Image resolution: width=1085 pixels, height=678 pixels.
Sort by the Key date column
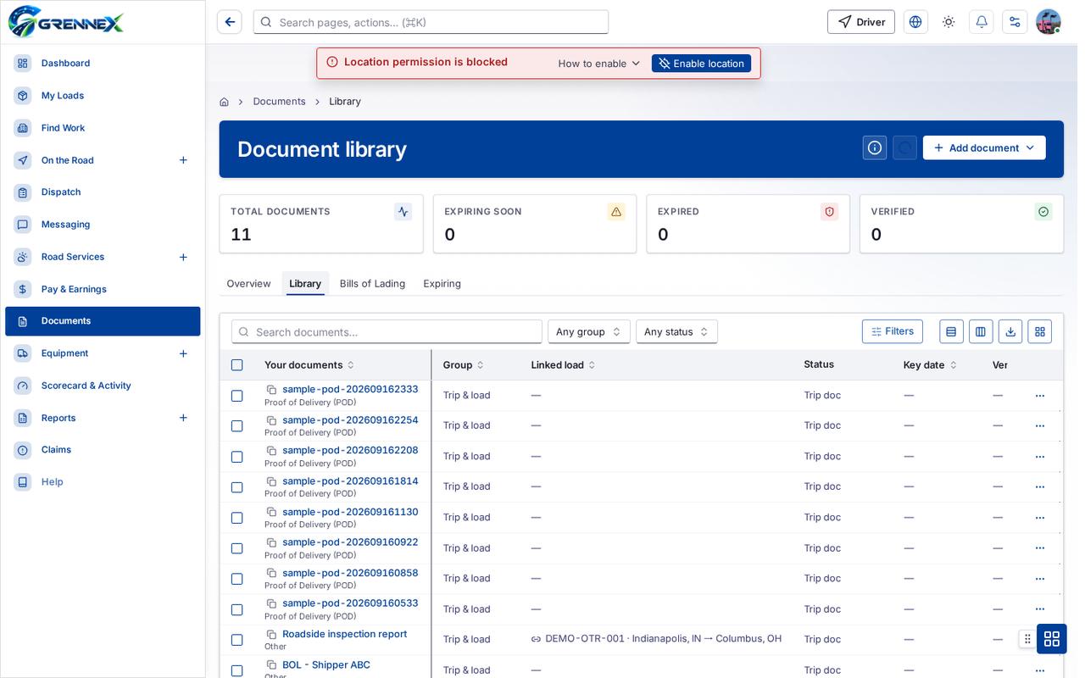tap(930, 365)
